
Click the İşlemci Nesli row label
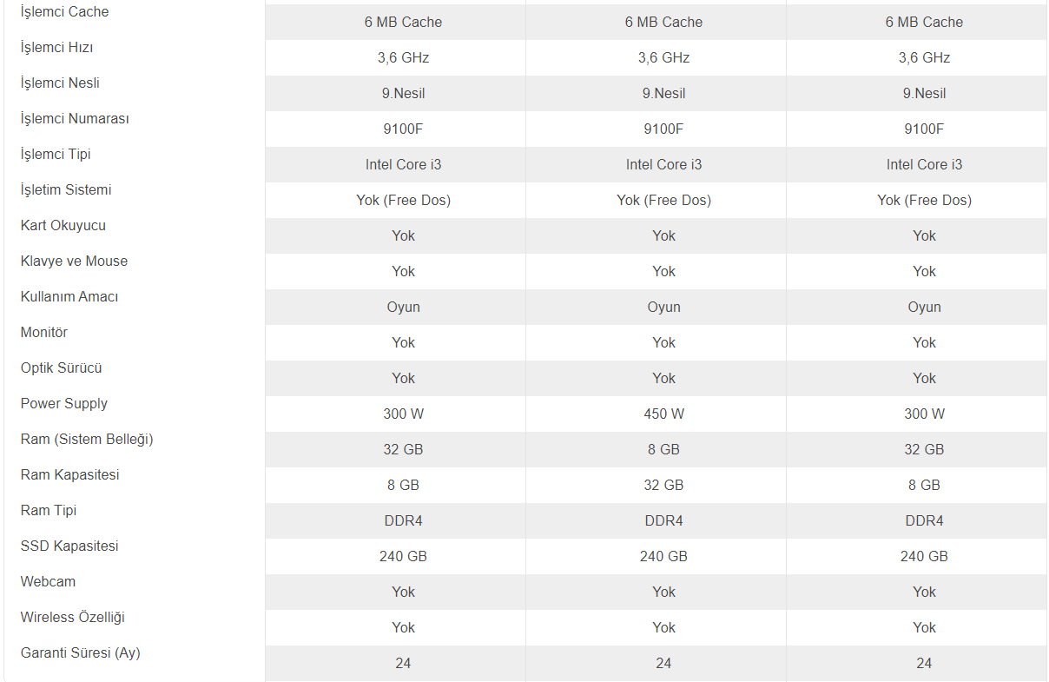click(x=60, y=83)
